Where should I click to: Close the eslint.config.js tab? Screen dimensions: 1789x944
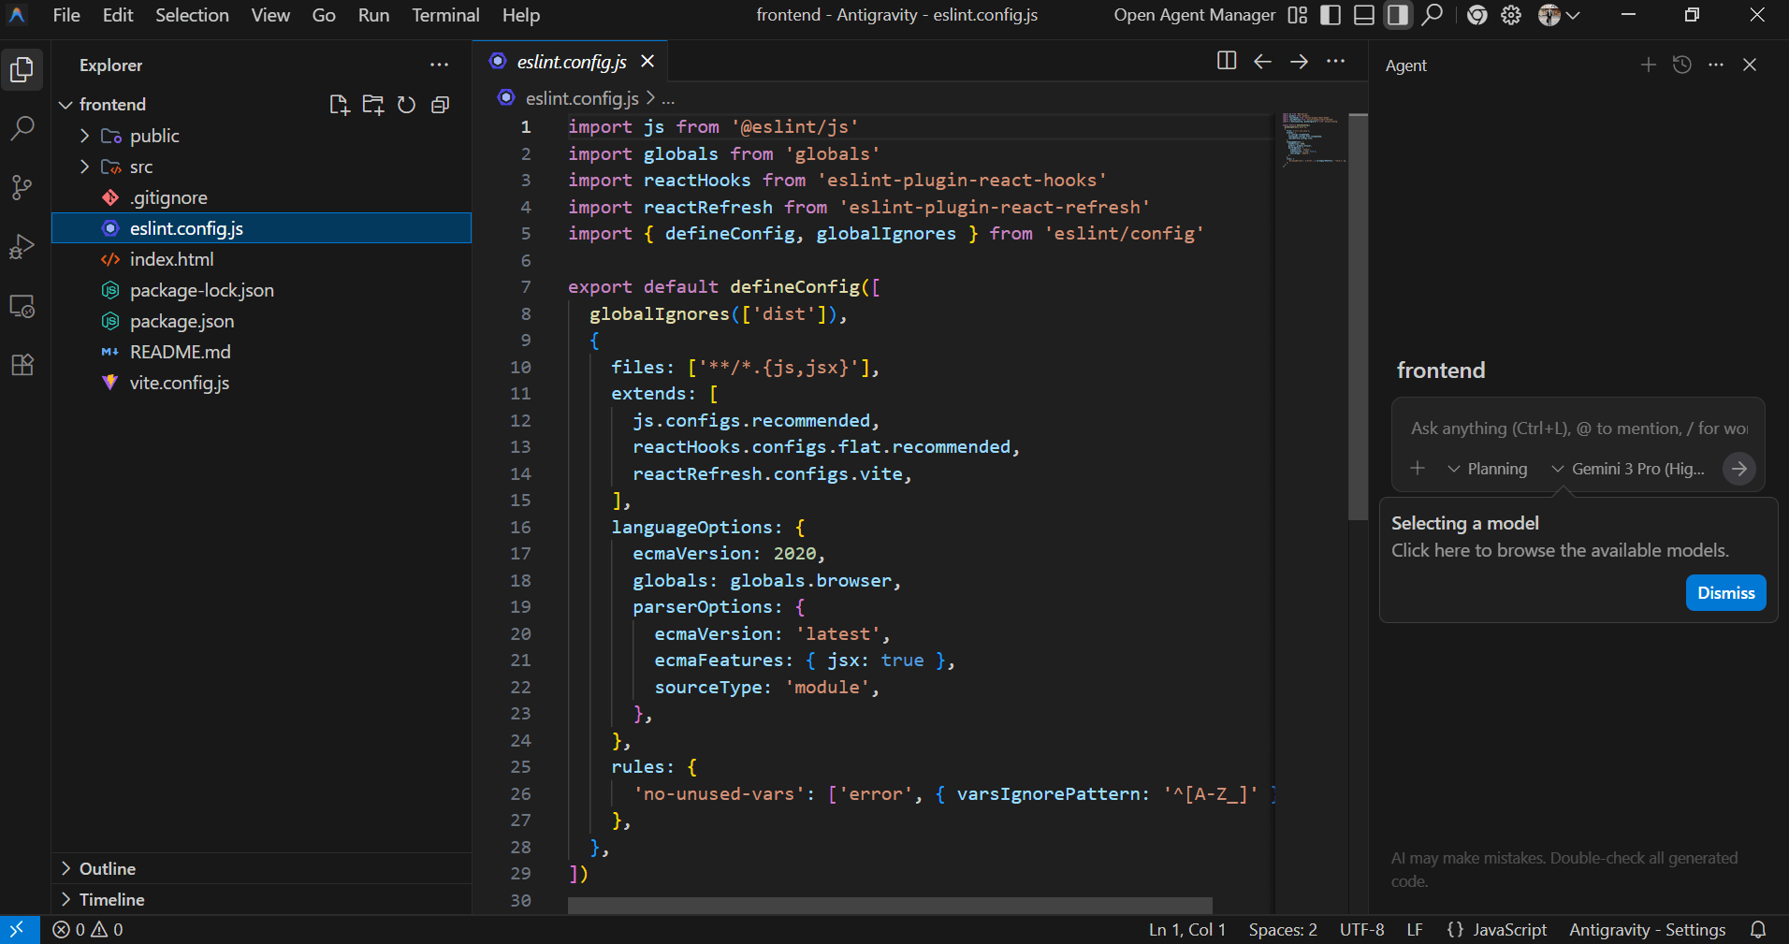click(x=647, y=62)
